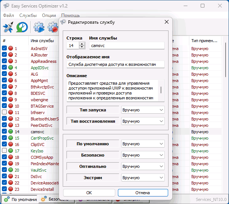Open the Службы menu
229x204 pixels.
pos(28,15)
